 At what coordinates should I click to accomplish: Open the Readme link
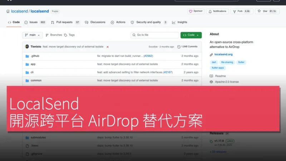[220, 76]
